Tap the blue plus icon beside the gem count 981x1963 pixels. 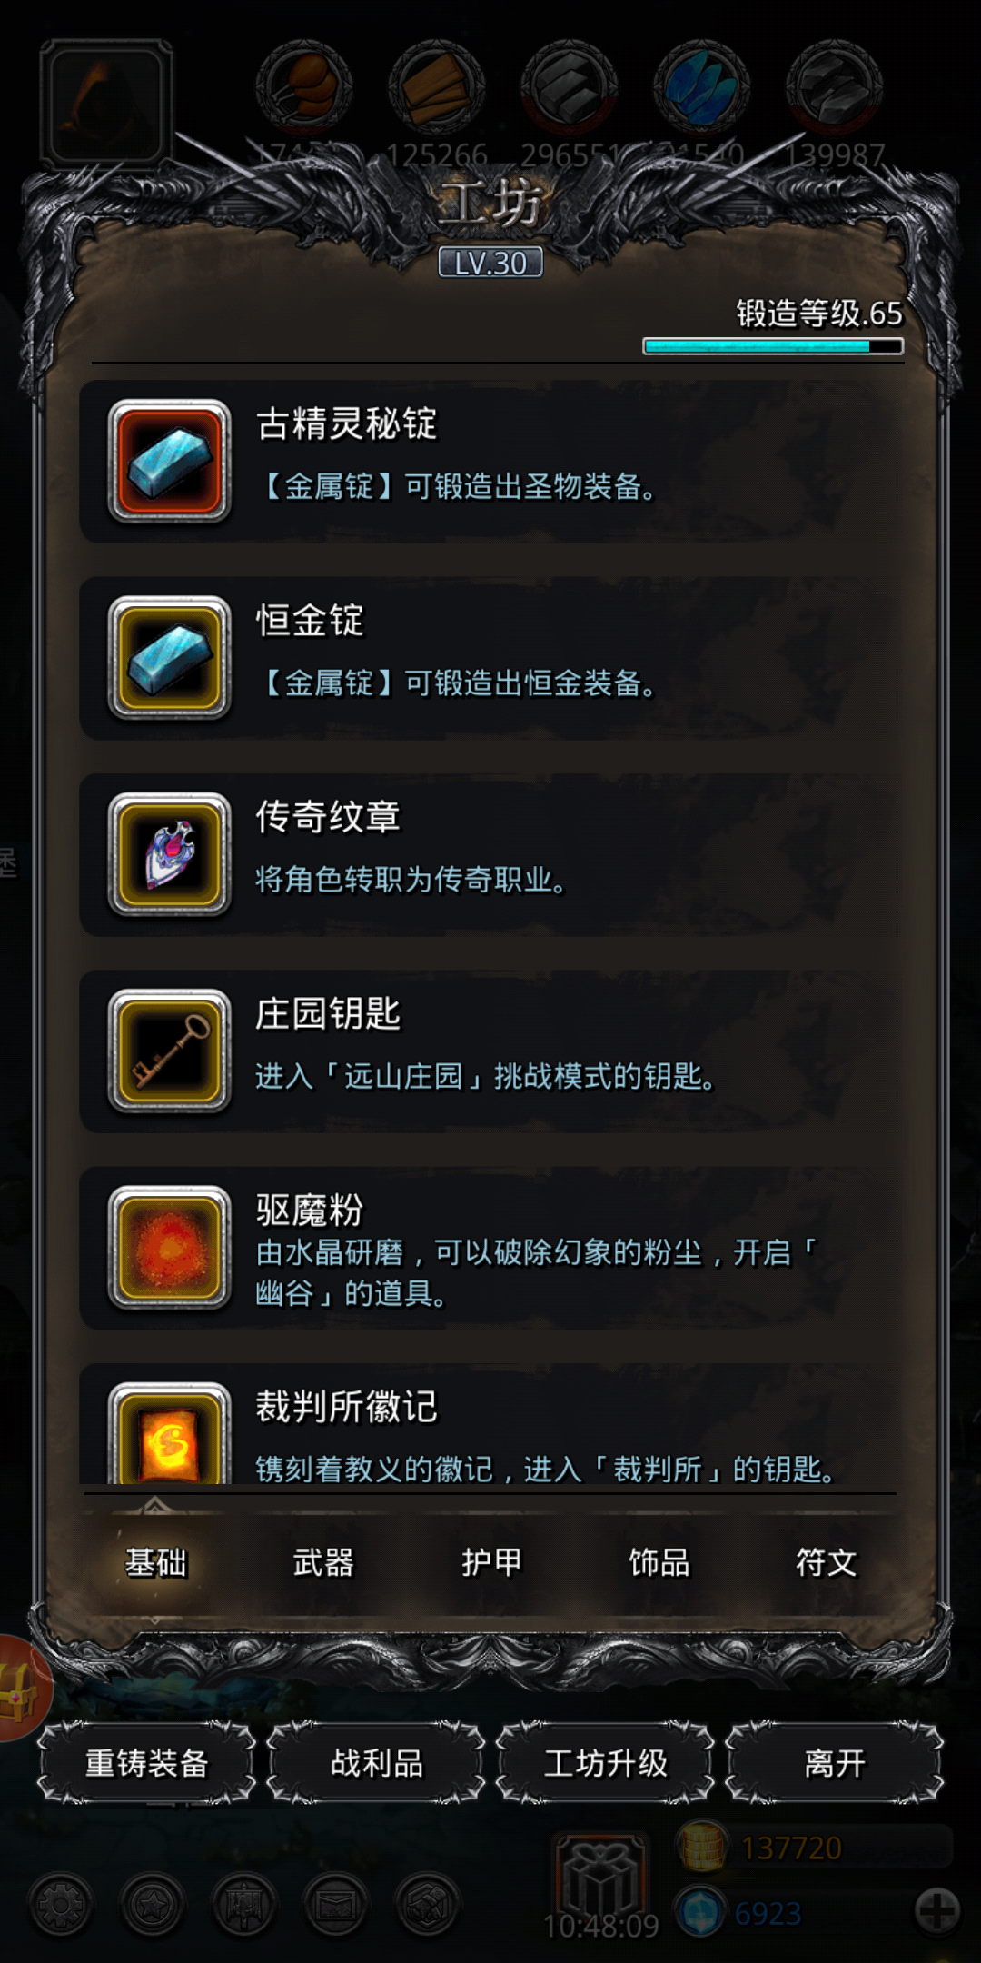(936, 1911)
